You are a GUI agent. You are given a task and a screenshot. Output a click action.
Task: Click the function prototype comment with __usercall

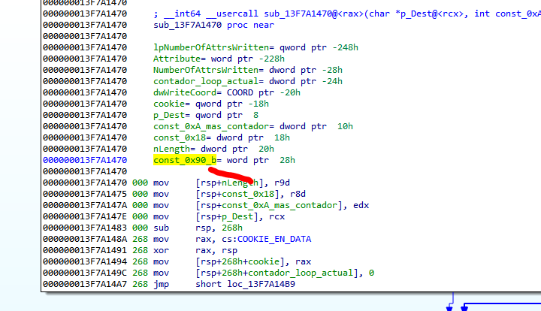coord(346,14)
